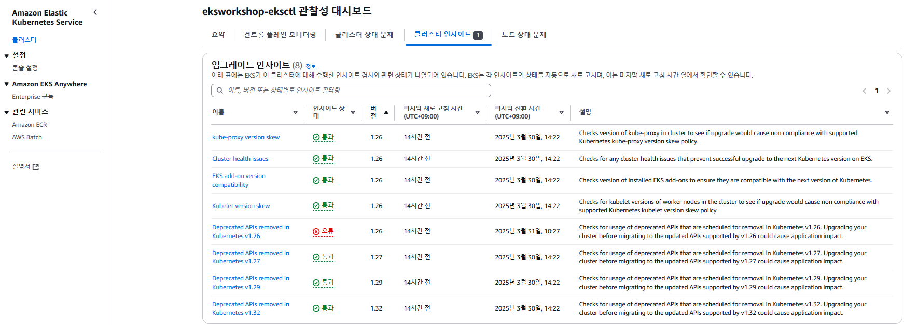
Task: Open the external-link icon next to 설명서
Action: (x=36, y=167)
